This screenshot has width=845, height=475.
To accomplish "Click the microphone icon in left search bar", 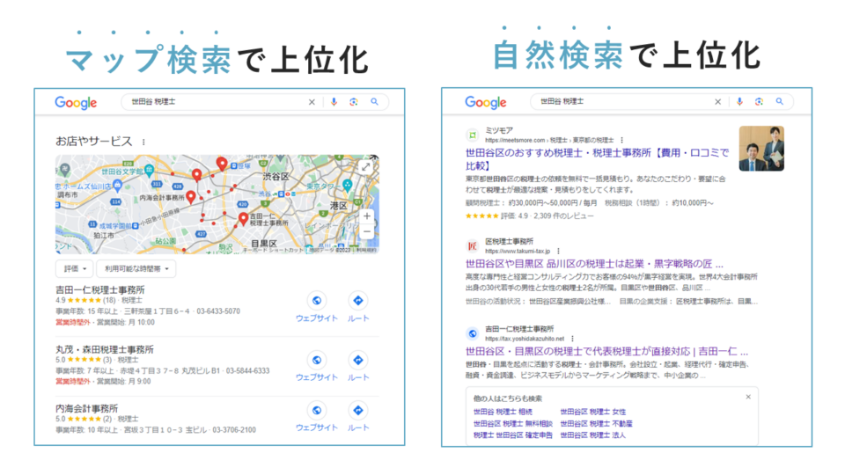I will tap(334, 102).
